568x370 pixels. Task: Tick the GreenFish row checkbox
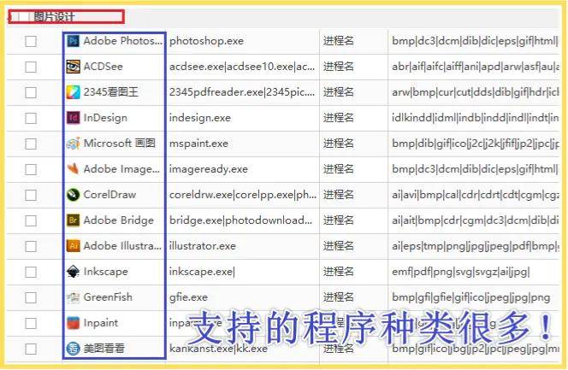point(31,297)
